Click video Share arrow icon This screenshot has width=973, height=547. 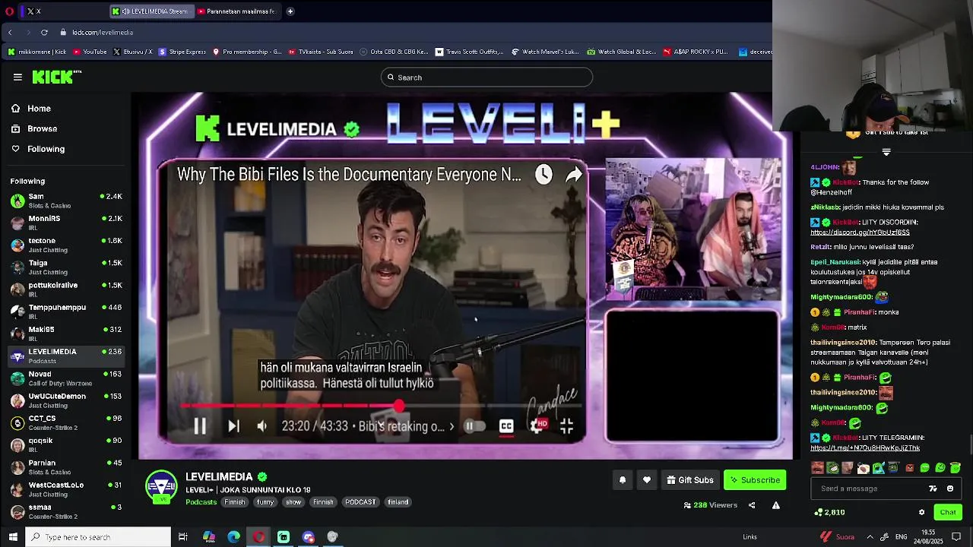[574, 175]
